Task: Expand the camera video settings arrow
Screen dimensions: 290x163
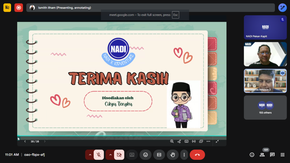Action: pyautogui.click(x=110, y=155)
